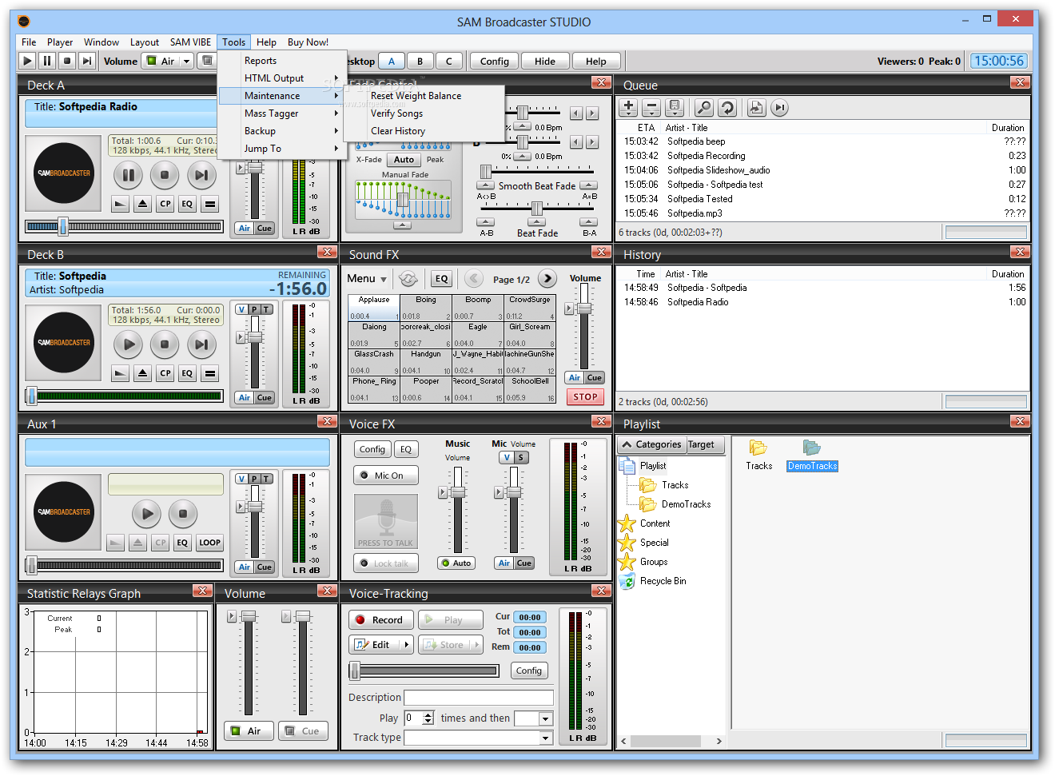Play the Aux 1 player
Image resolution: width=1055 pixels, height=776 pixels.
(x=146, y=514)
